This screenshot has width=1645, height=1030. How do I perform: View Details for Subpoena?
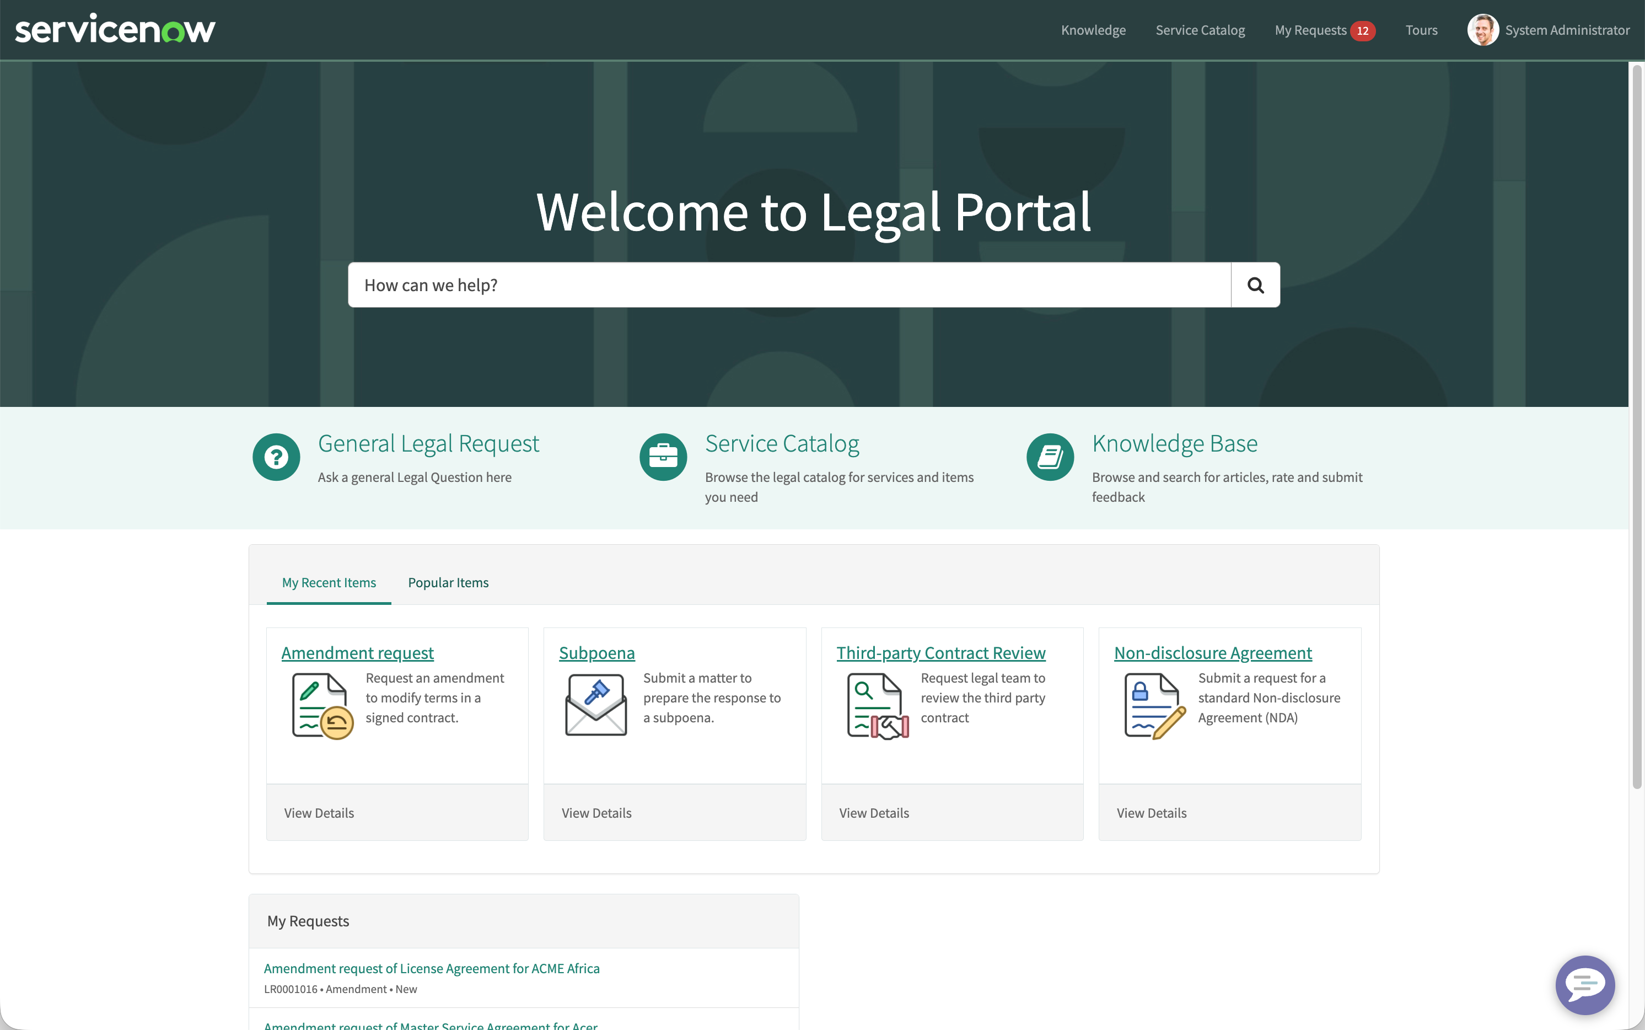(596, 813)
